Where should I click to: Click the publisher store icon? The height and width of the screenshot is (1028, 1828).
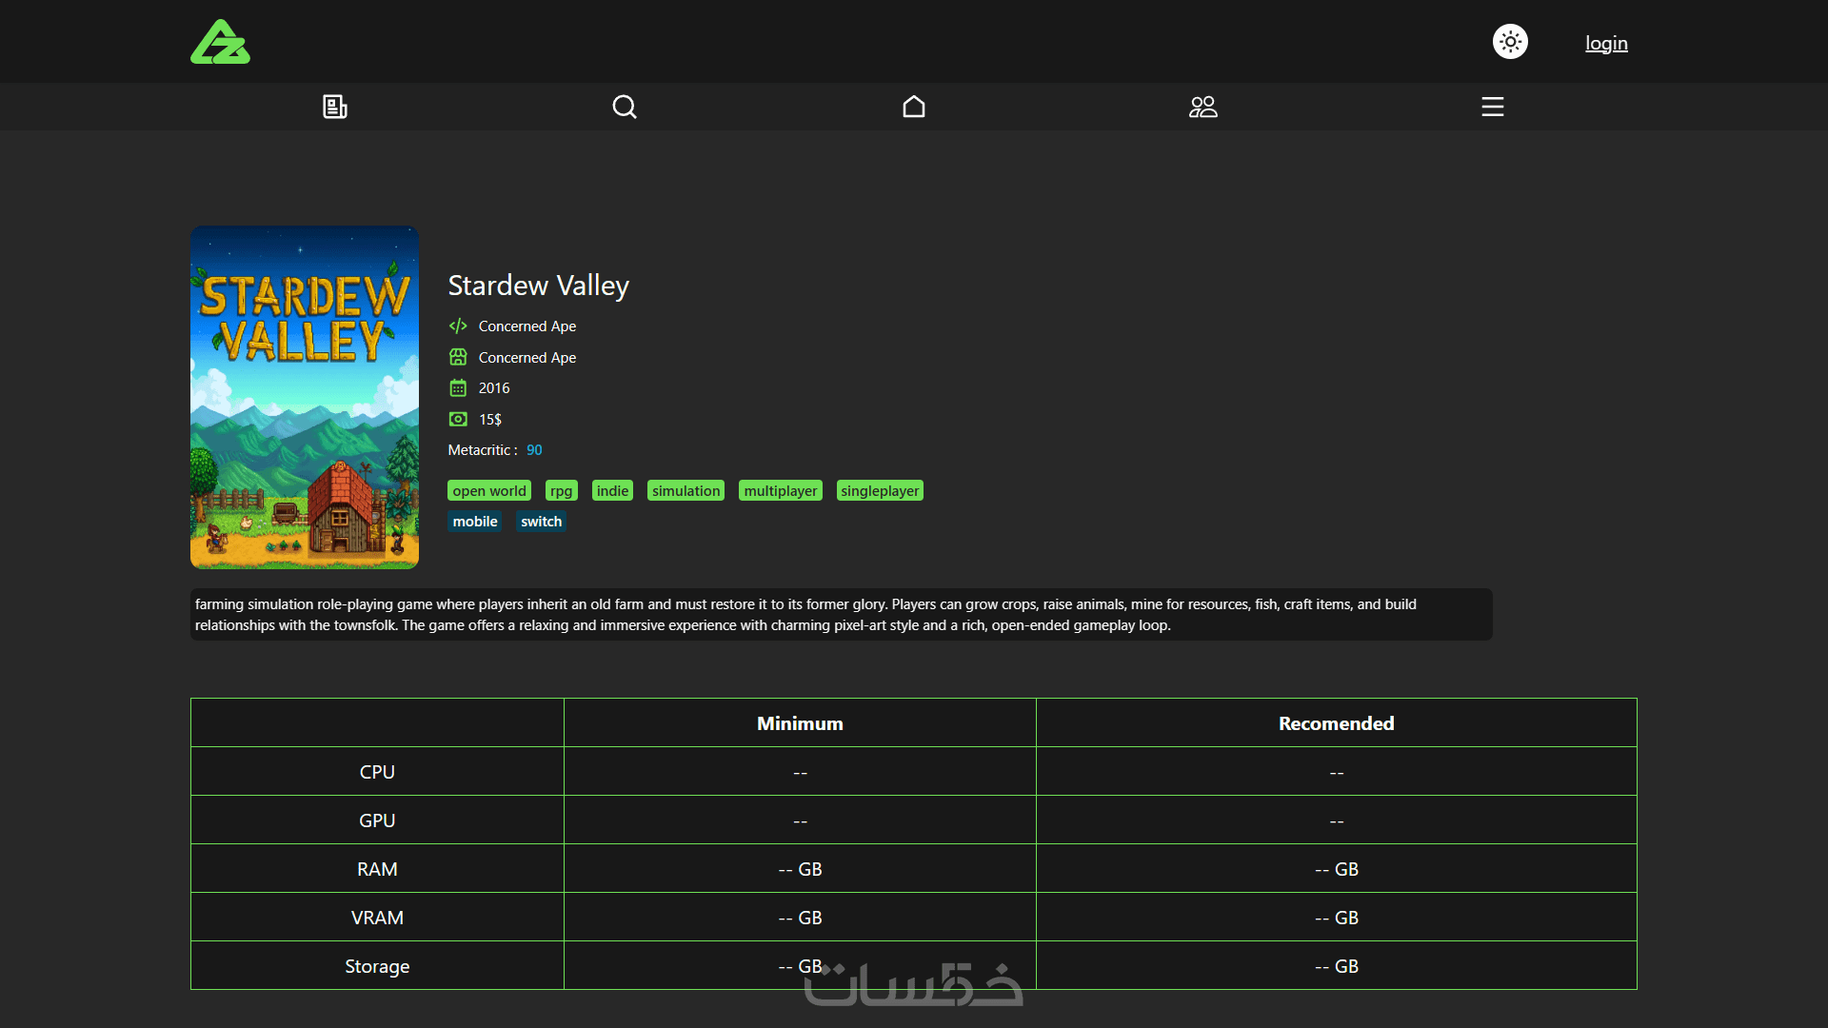(458, 357)
